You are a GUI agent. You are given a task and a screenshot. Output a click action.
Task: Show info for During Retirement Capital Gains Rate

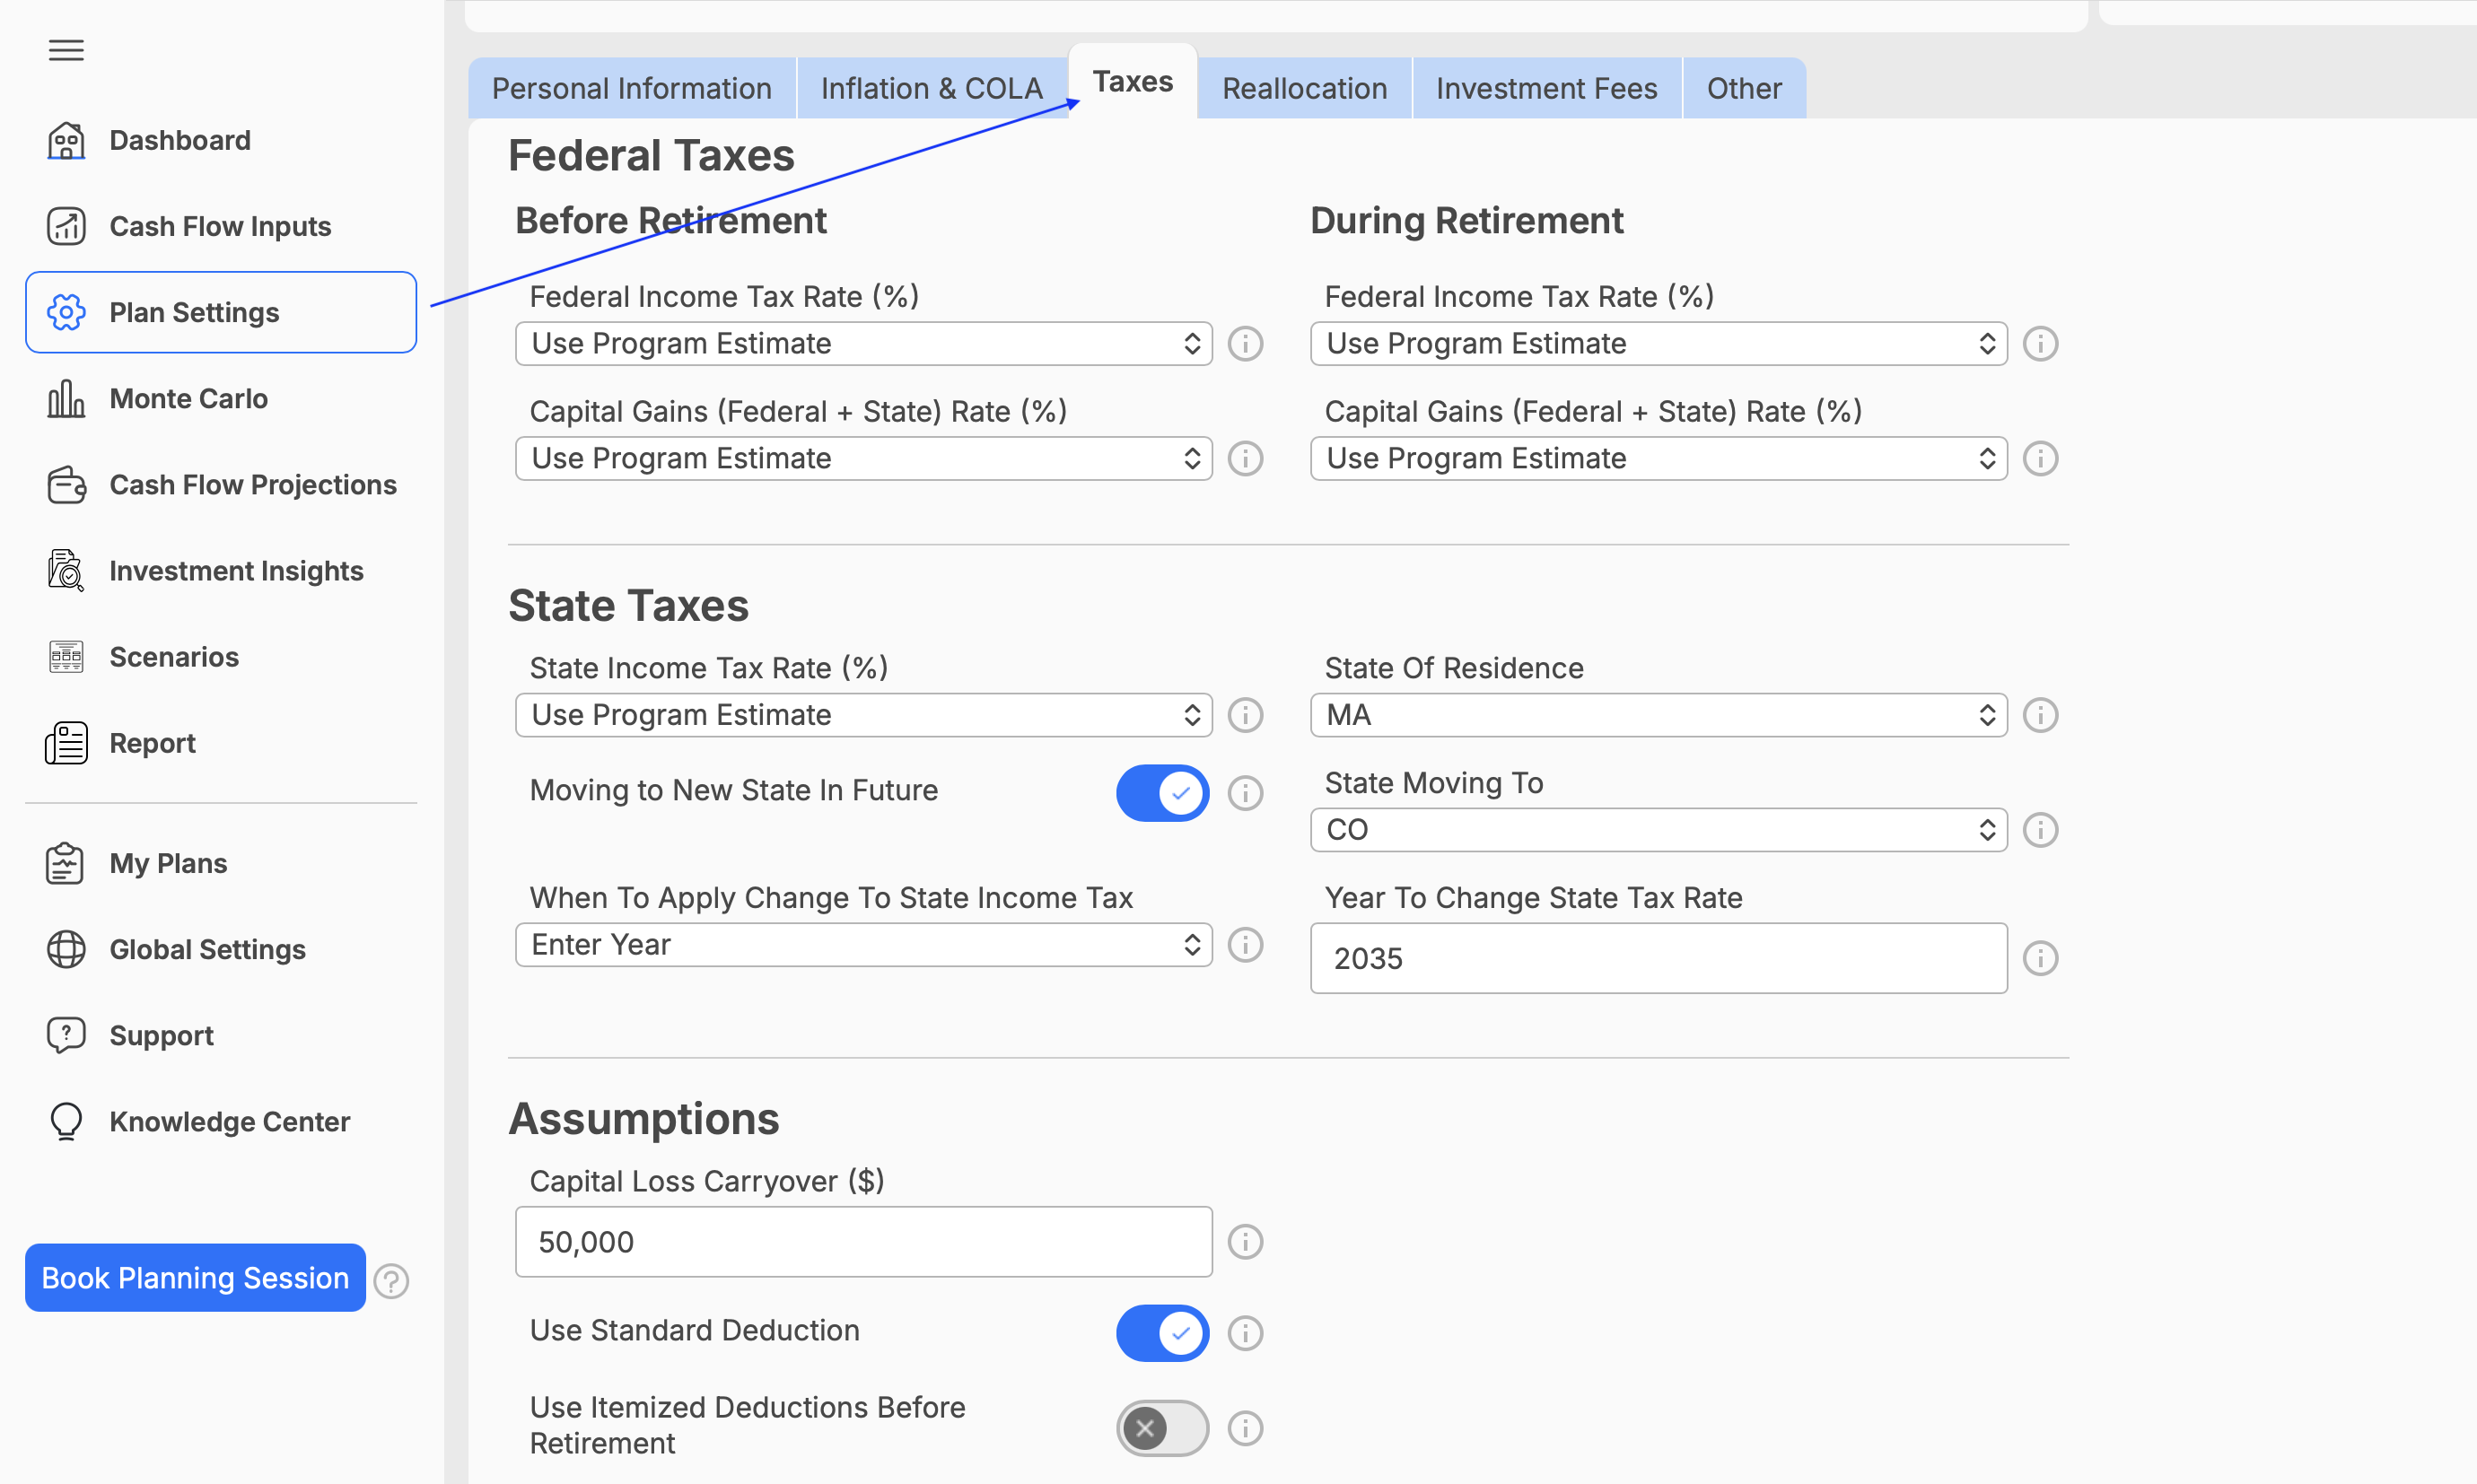(x=2040, y=458)
